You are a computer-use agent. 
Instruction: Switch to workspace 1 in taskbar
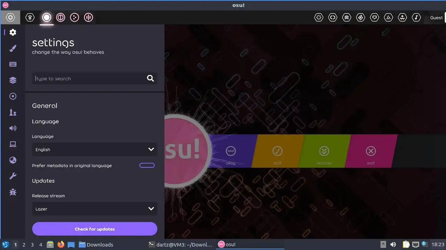(15, 244)
